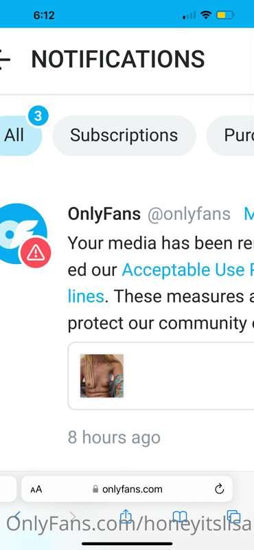The height and width of the screenshot is (550, 254).
Task: Tap the unread count badge showing 3
Action: pyautogui.click(x=38, y=115)
